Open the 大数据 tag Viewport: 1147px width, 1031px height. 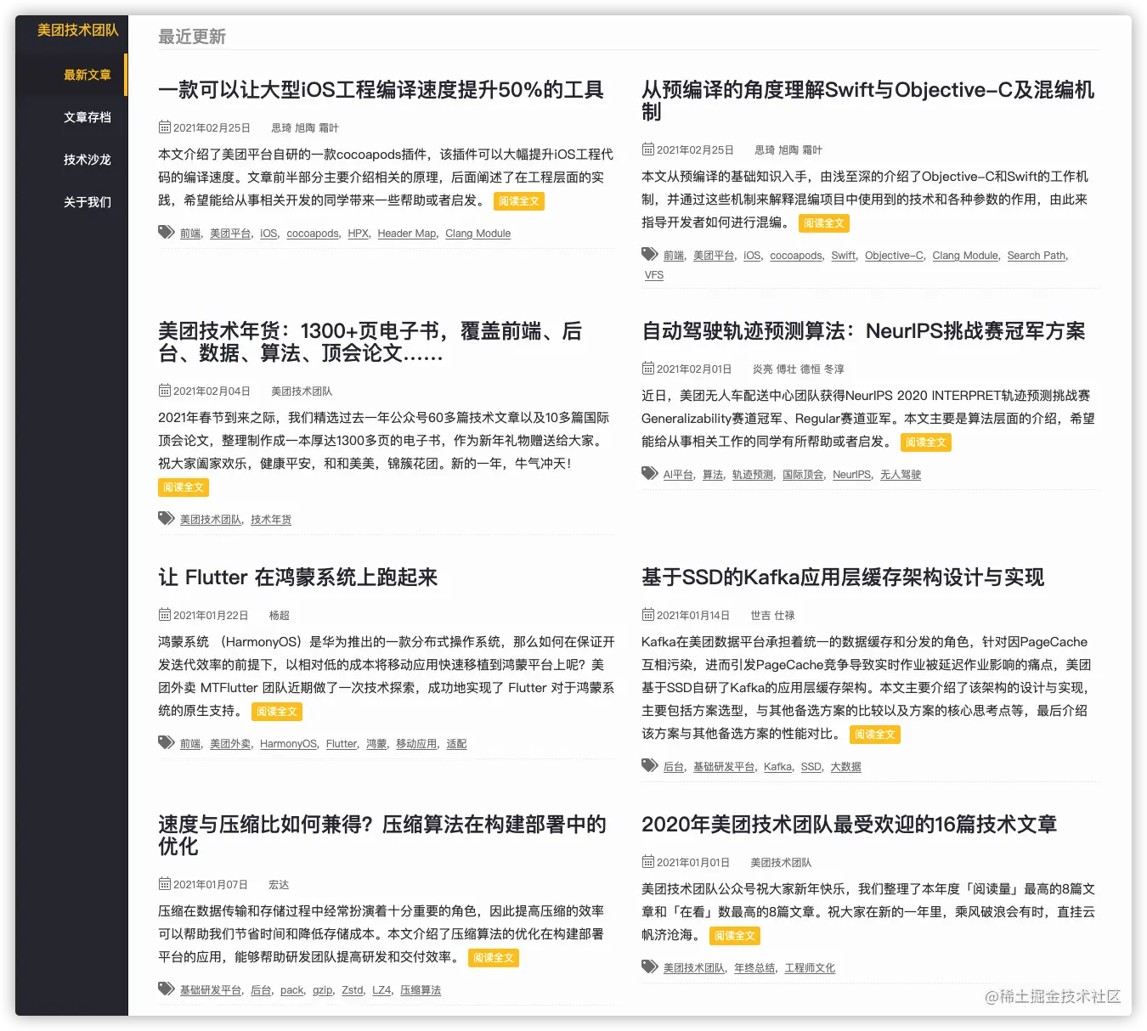pos(845,767)
